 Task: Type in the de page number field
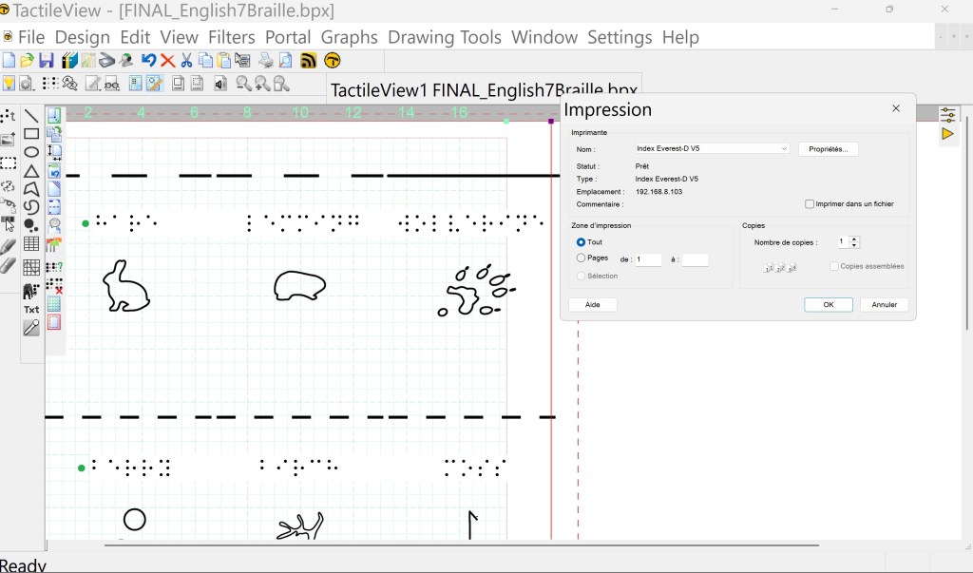tap(647, 258)
